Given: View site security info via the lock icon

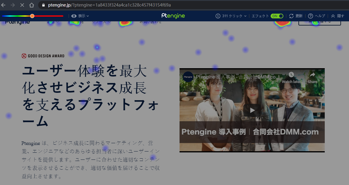Looking at the screenshot, I should point(43,5).
